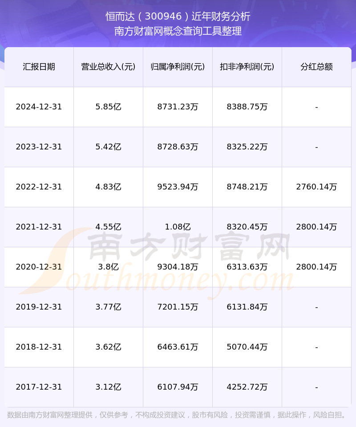Click the 9304.18万 net profit cell
Viewport: 356px width, 427px height.
178,267
